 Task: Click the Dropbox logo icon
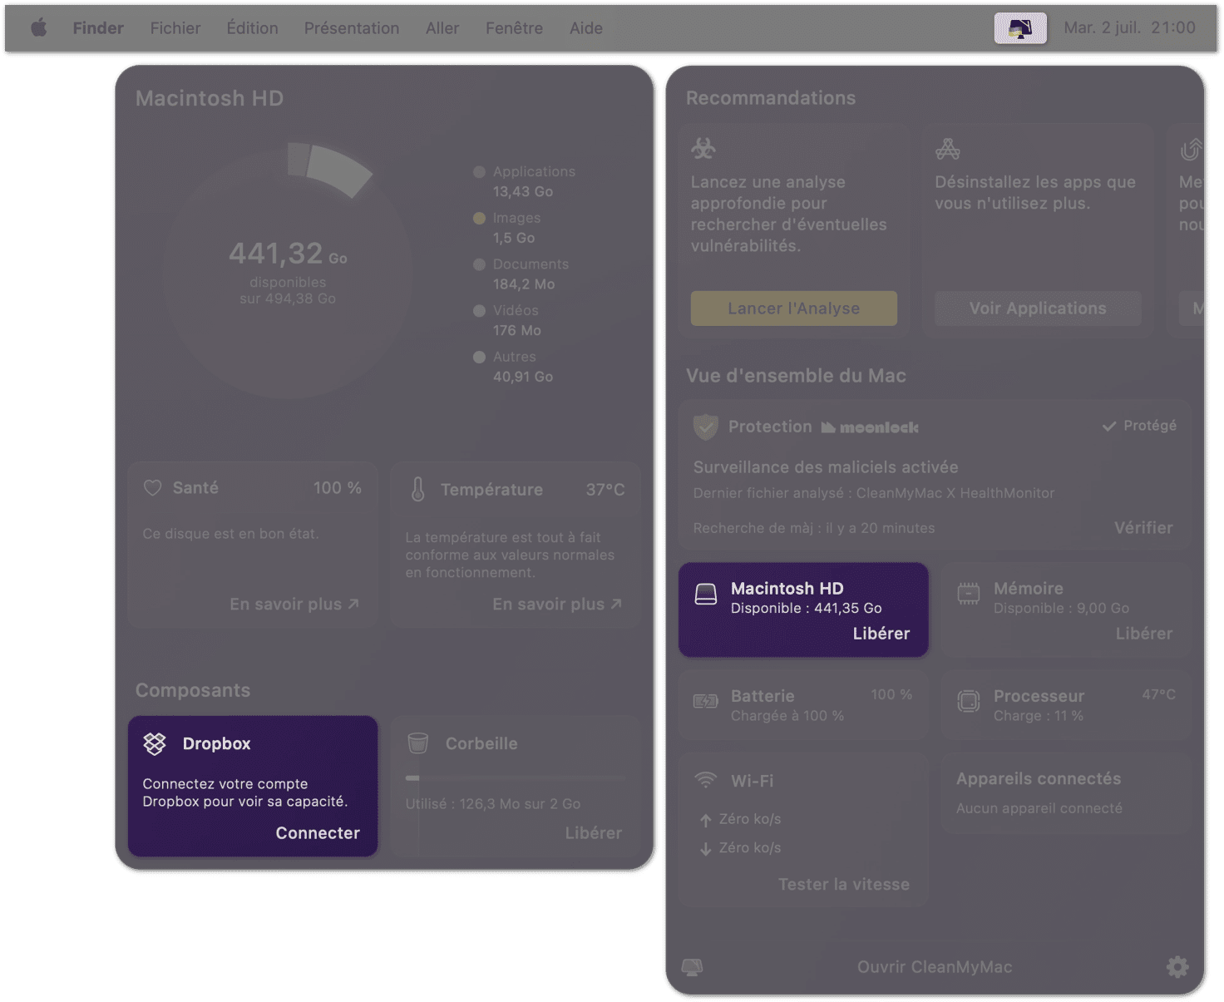(x=155, y=743)
